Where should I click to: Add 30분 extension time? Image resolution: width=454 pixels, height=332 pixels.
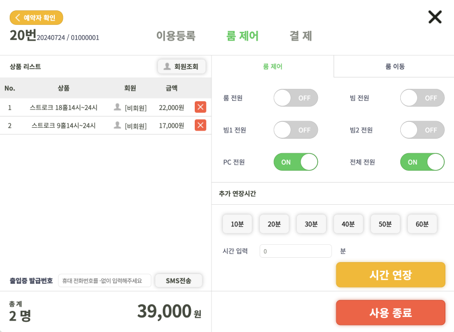pos(311,224)
